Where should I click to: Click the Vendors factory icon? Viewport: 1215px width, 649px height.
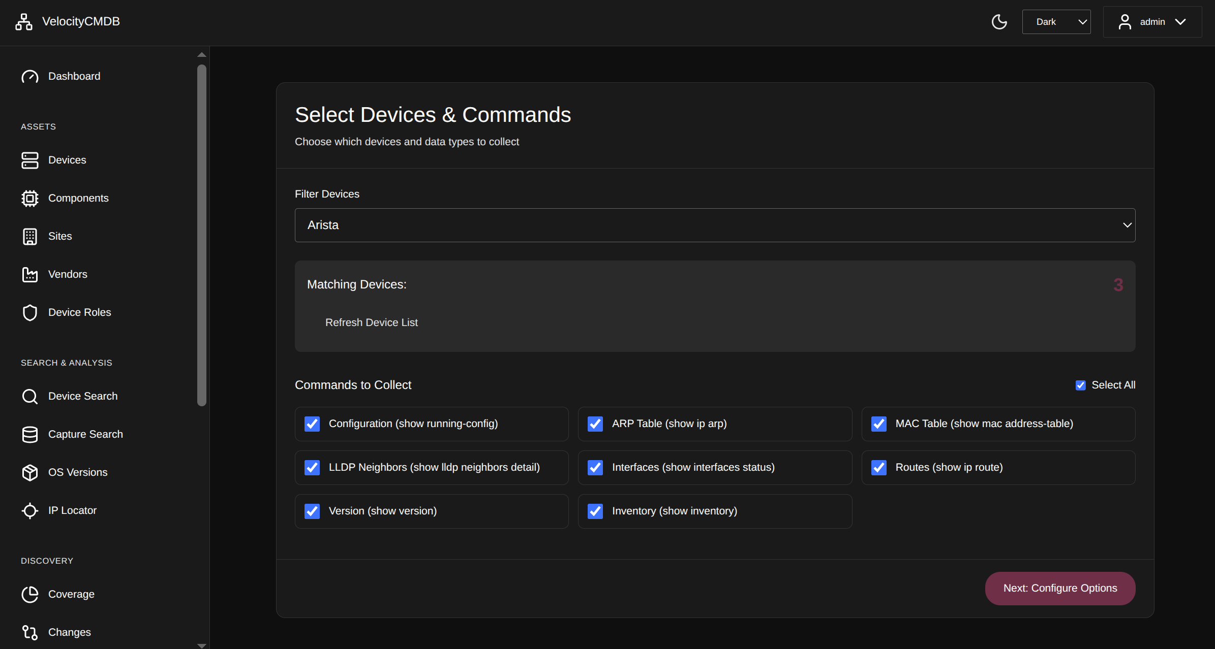point(30,274)
